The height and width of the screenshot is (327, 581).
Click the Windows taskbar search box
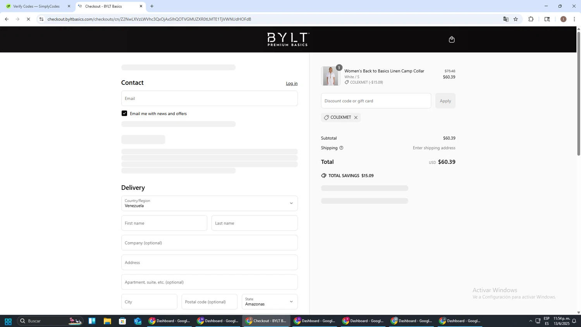pyautogui.click(x=50, y=321)
